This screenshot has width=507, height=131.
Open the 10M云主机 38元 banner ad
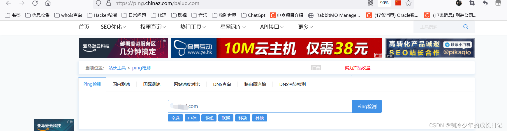(277, 48)
